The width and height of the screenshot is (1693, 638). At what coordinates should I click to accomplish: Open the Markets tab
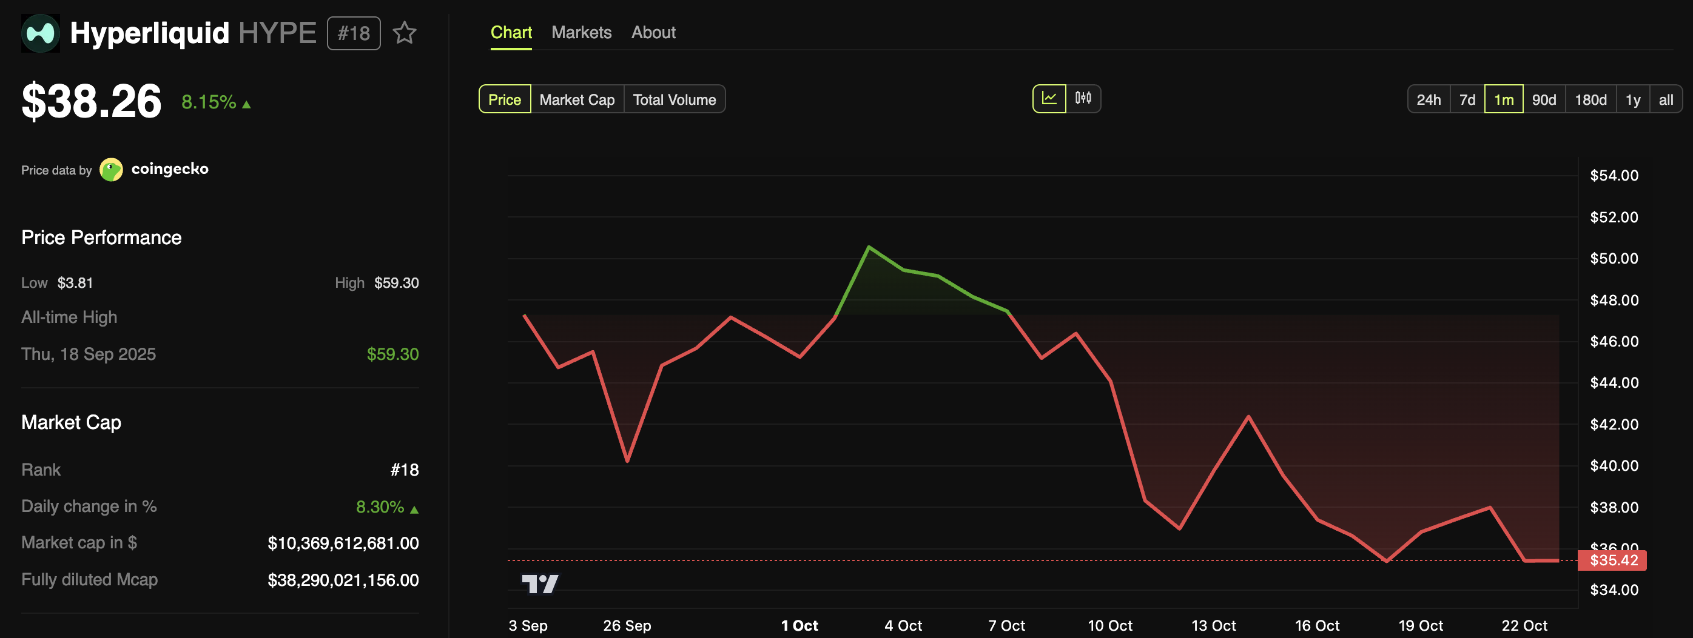pyautogui.click(x=582, y=32)
